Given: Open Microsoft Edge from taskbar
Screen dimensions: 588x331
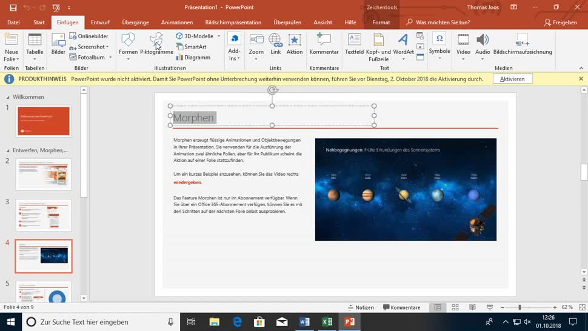Looking at the screenshot, I should (236, 322).
